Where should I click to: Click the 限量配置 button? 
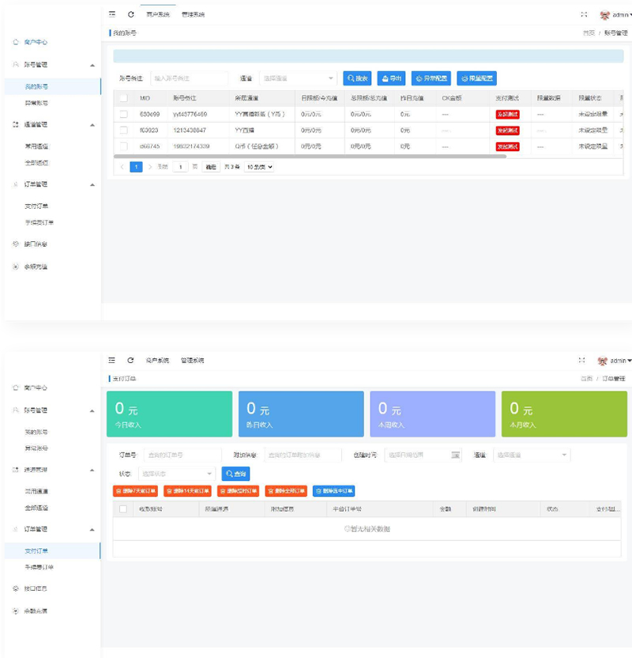pos(476,78)
